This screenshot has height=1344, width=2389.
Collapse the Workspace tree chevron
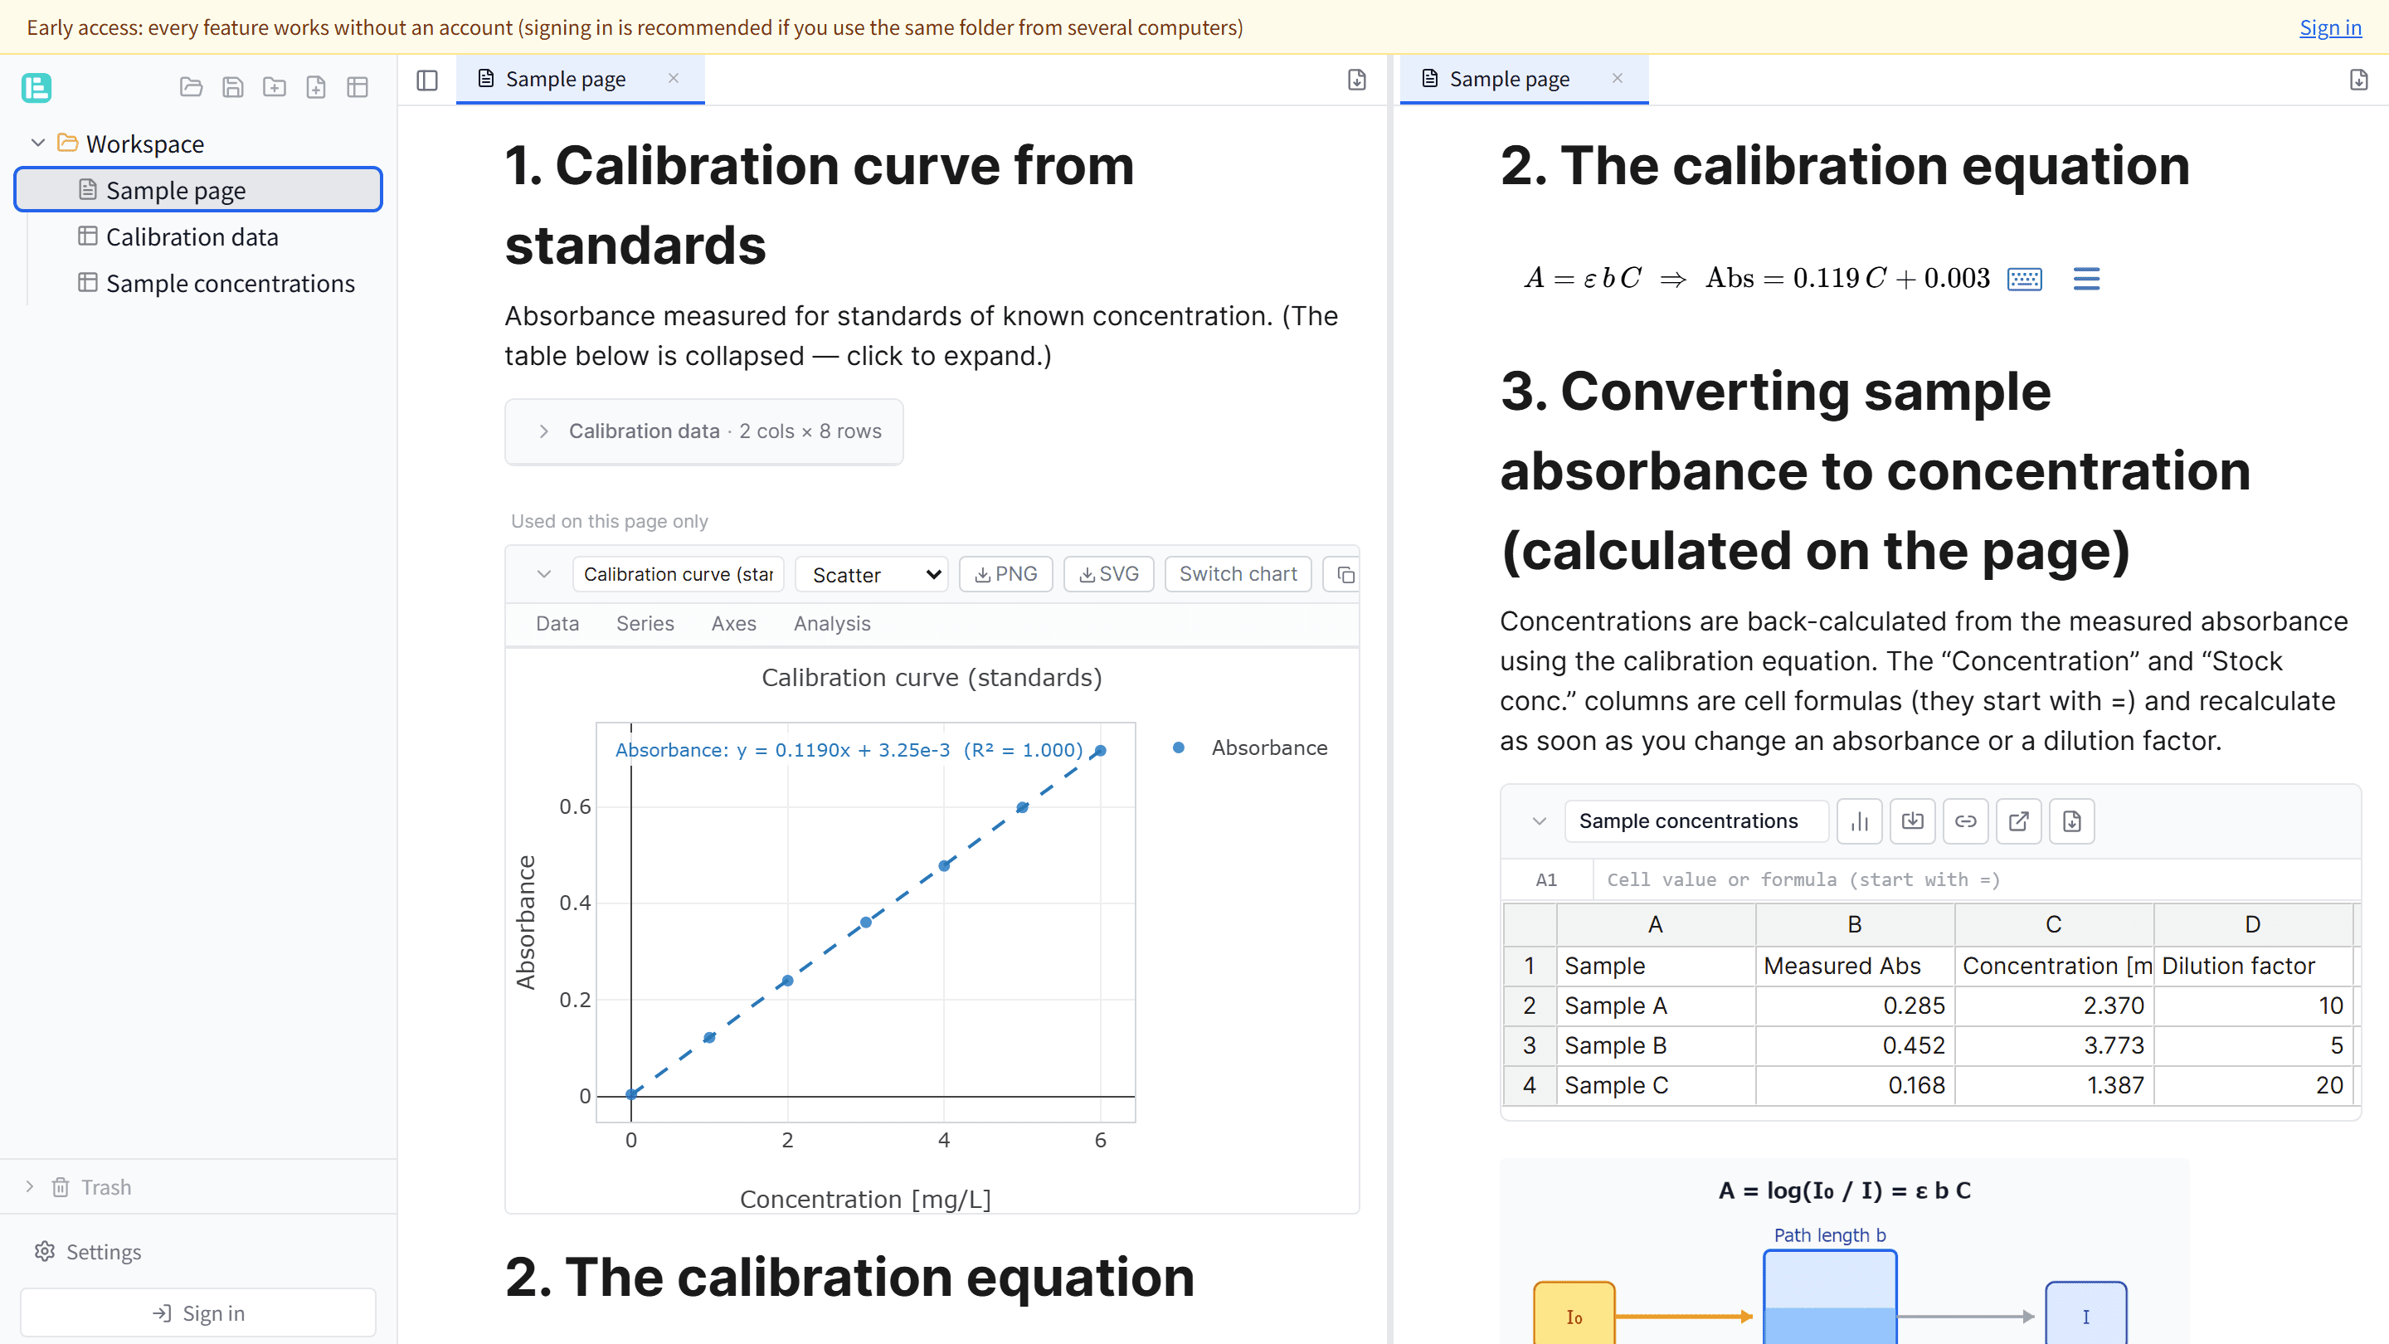[x=38, y=143]
